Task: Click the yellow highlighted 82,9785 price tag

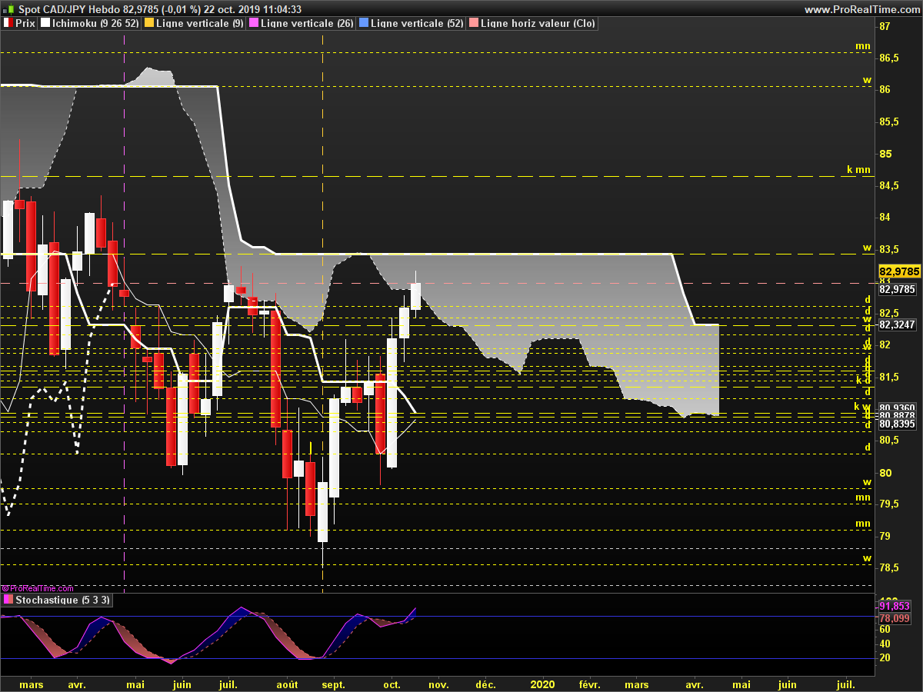Action: [899, 271]
